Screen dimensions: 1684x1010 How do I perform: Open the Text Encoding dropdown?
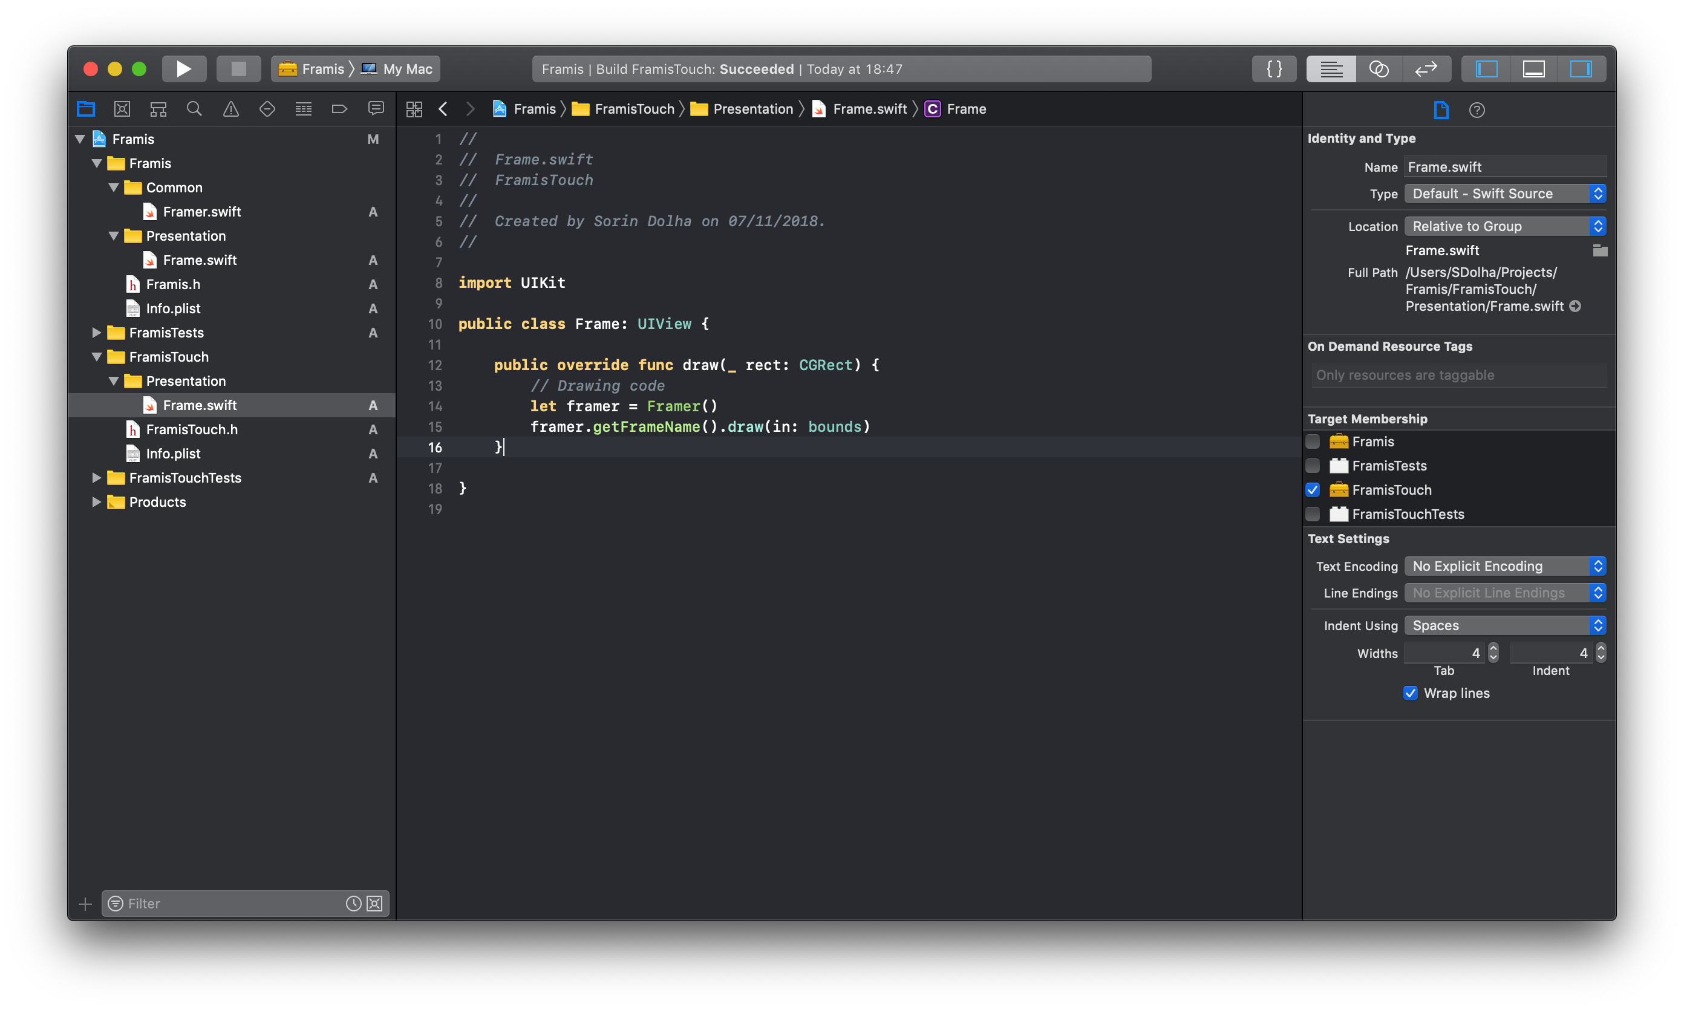point(1504,565)
